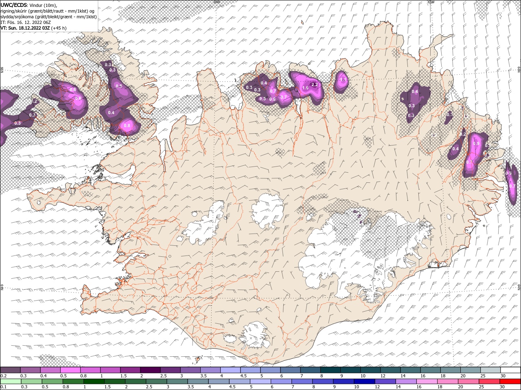Click the pale green 0.1 rain legend swatch
Viewport: 521px width, 390px height.
(x=11, y=381)
